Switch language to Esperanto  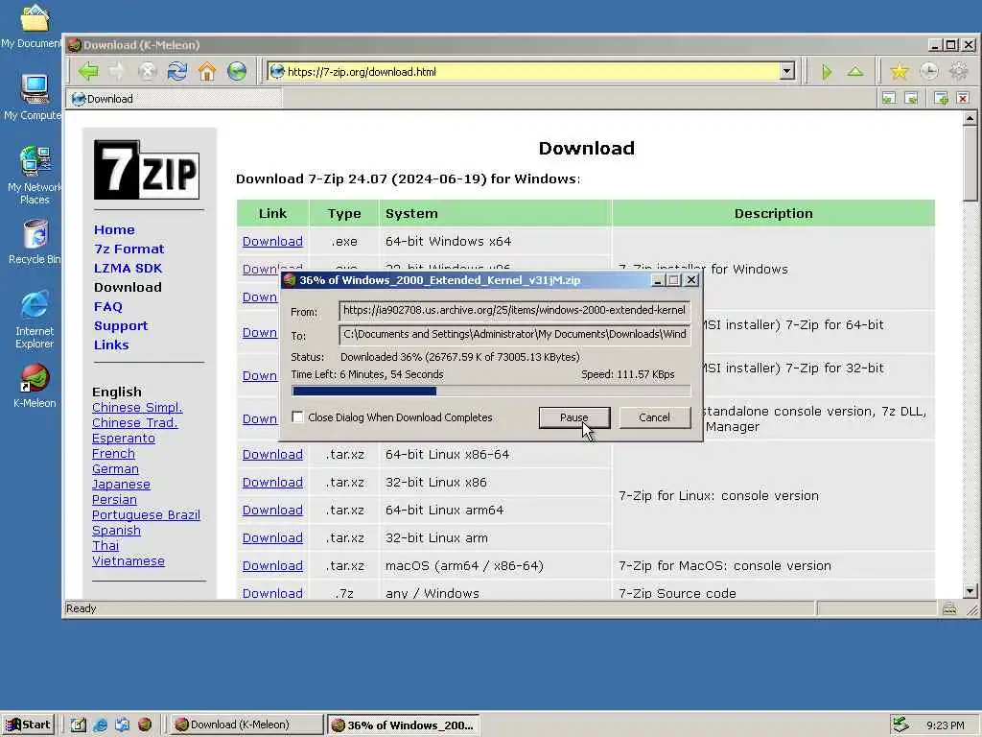[x=124, y=438]
